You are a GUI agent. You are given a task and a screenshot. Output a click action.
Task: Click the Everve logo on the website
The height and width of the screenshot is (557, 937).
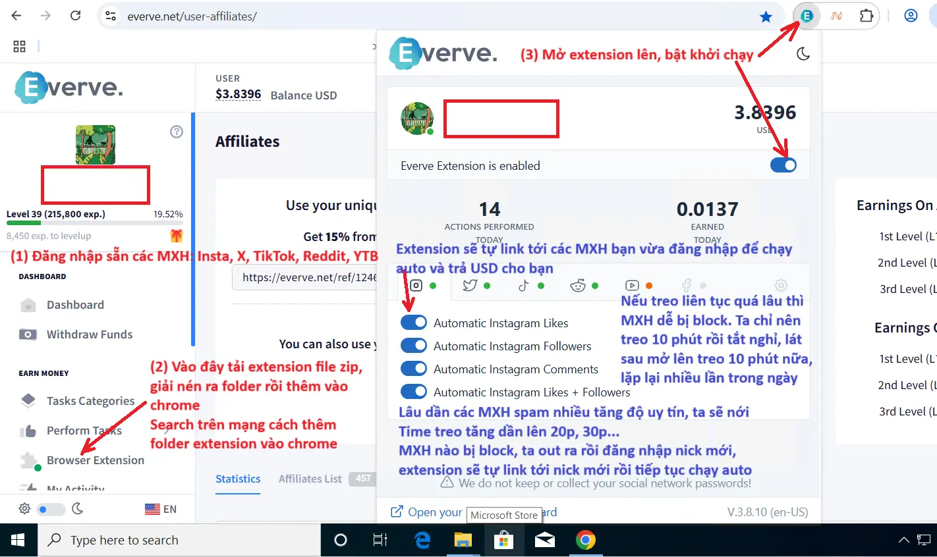[69, 87]
